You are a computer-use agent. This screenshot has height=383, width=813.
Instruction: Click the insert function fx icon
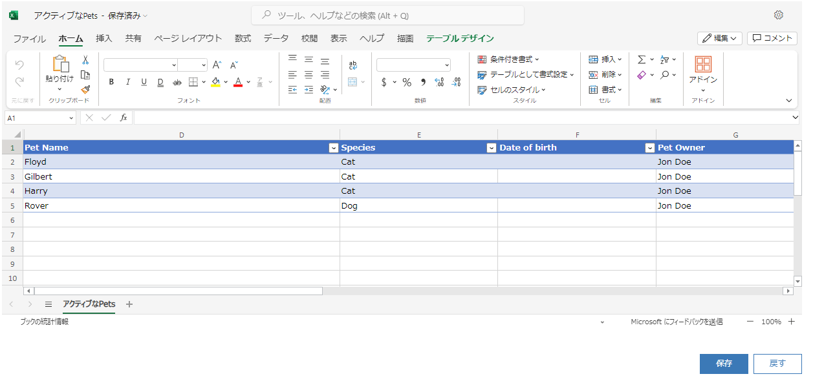click(x=124, y=118)
